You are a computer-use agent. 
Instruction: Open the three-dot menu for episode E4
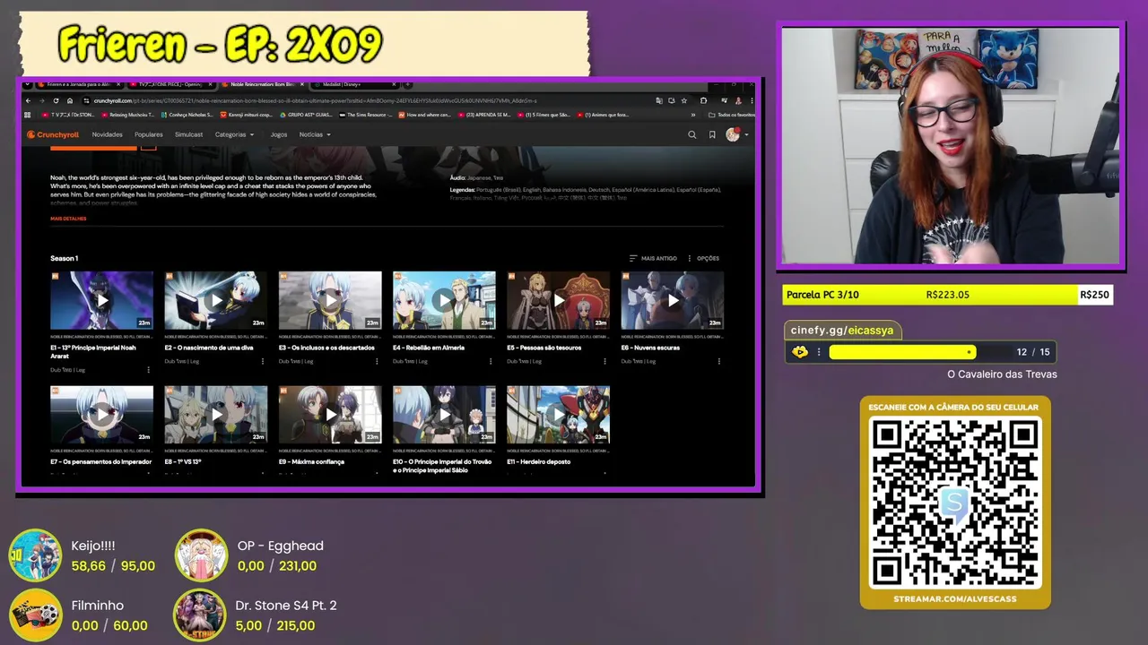[x=491, y=361]
